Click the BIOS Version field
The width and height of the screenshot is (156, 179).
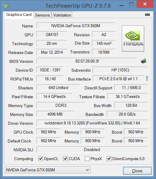tap(87, 61)
